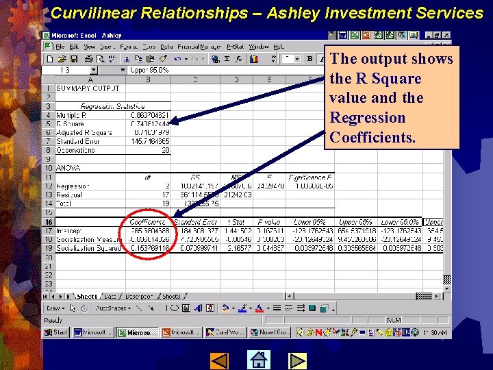
Task: Switch to Novell GroupWise taskbar button
Action: (270, 332)
